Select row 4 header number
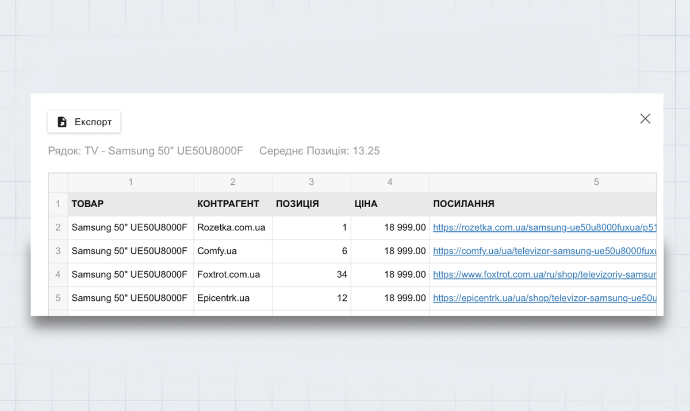This screenshot has width=690, height=411. (58, 274)
